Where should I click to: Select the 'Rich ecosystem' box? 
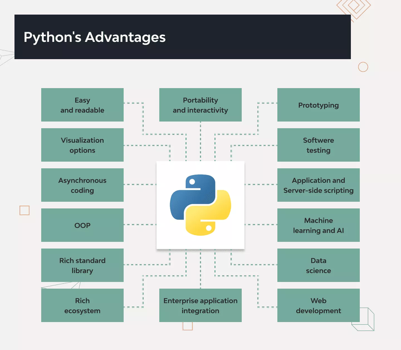[x=82, y=305]
